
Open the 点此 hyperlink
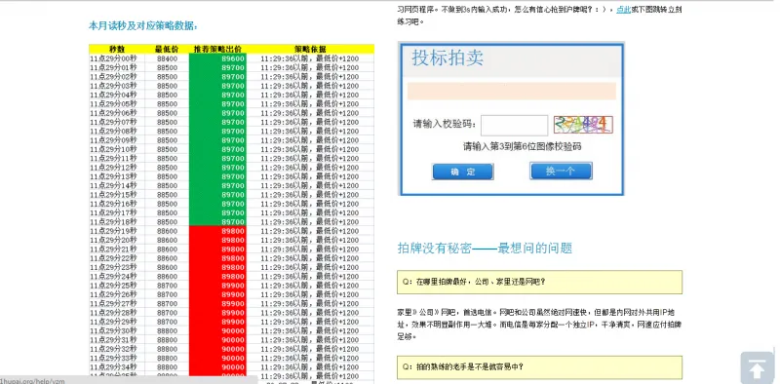(623, 10)
